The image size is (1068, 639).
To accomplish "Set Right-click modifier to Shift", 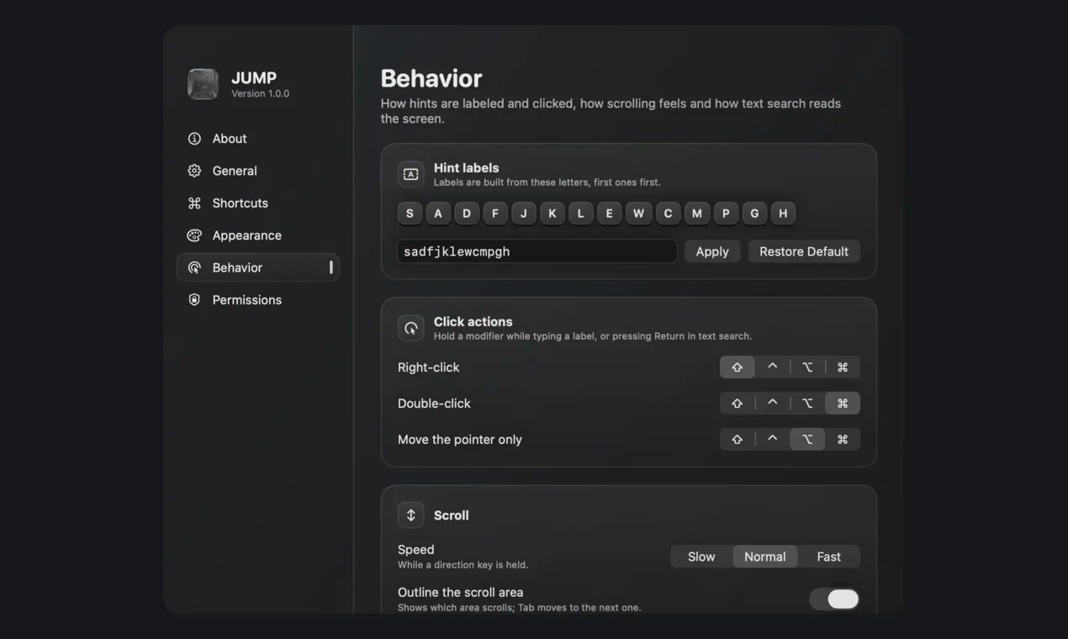I will pyautogui.click(x=738, y=367).
